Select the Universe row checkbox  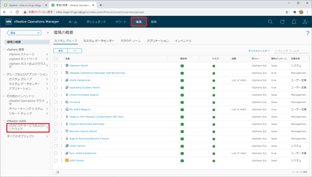click(x=56, y=102)
